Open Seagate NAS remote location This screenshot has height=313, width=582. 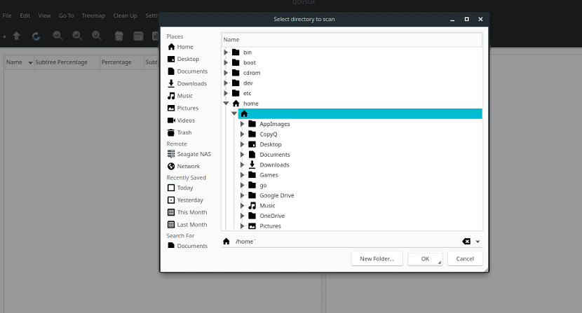pyautogui.click(x=194, y=154)
